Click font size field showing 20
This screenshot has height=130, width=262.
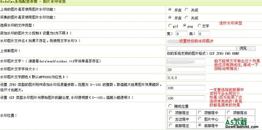[x=186, y=69]
